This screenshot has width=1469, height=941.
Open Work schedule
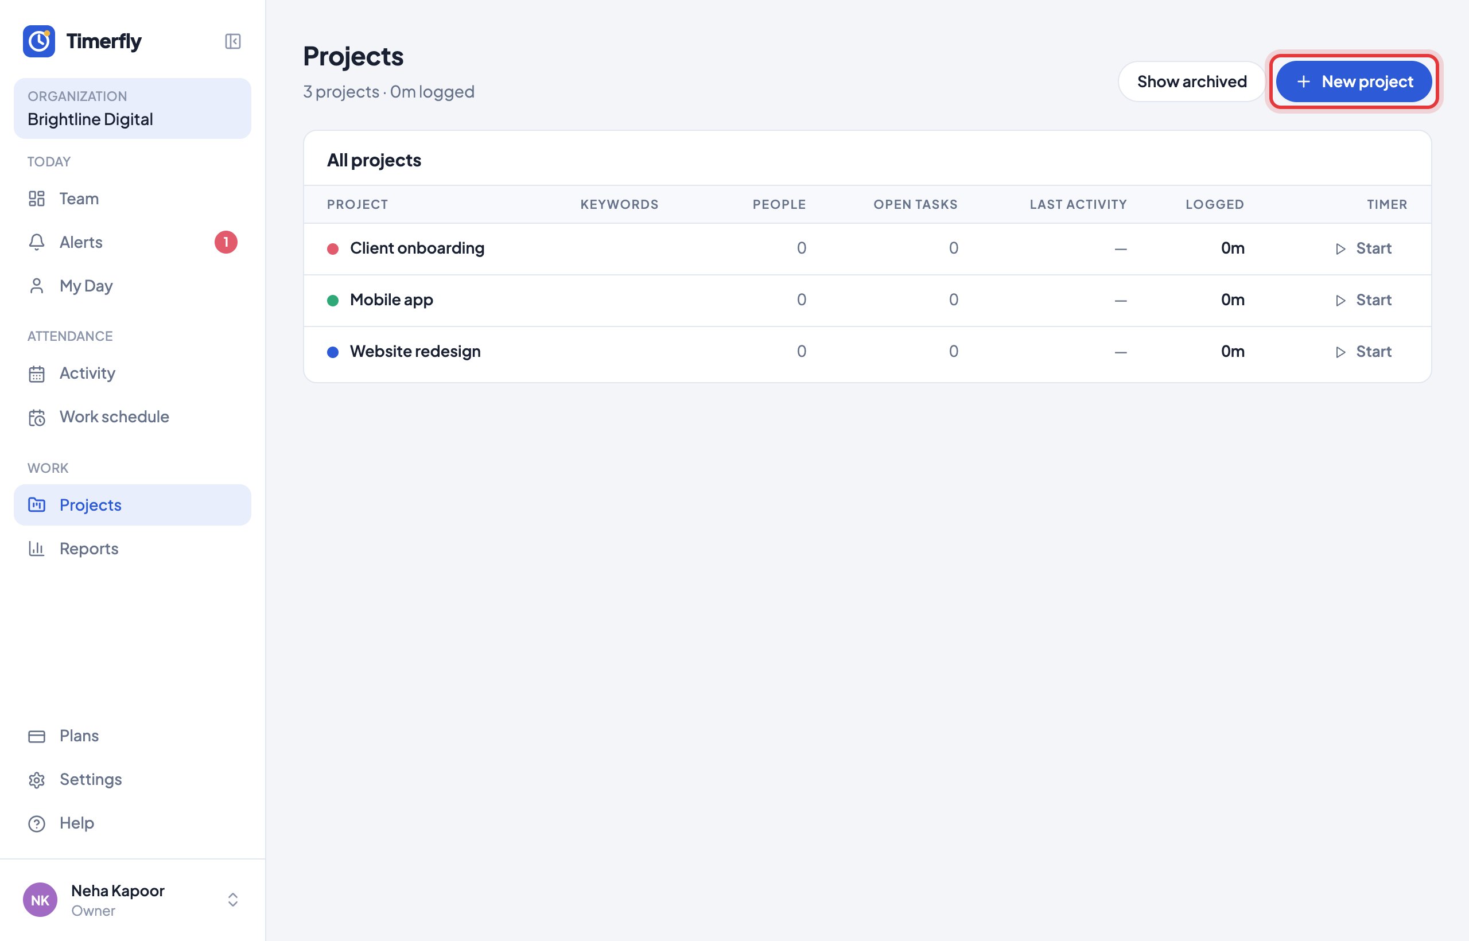point(133,417)
